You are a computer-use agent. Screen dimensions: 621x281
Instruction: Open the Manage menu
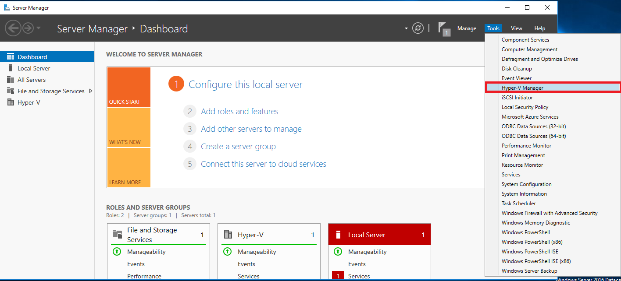click(467, 28)
